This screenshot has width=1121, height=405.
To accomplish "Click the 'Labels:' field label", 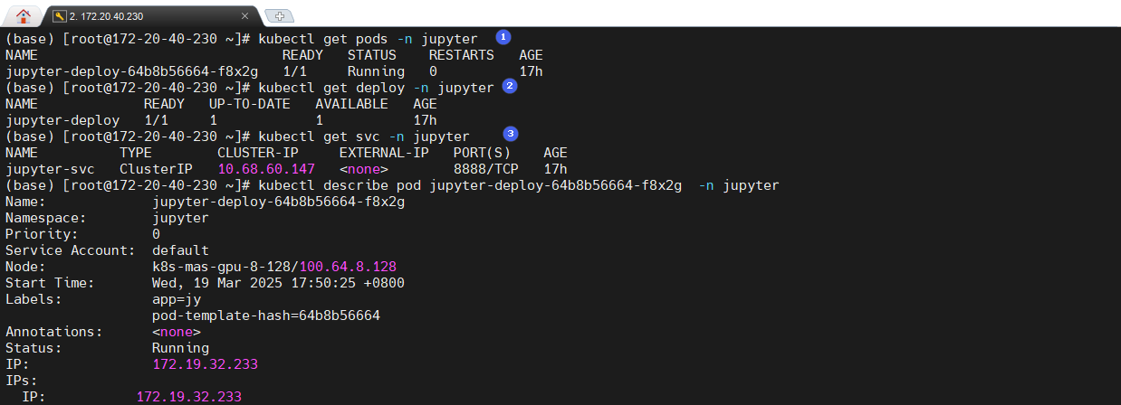I will pyautogui.click(x=34, y=299).
